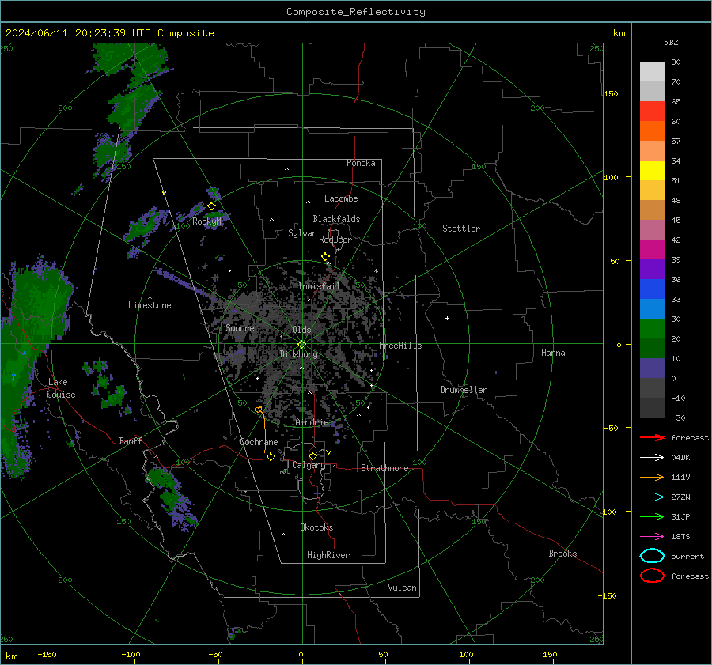The height and width of the screenshot is (665, 712).
Task: Click the yellow radar-center diamond above Didsbury
Action: point(302,344)
